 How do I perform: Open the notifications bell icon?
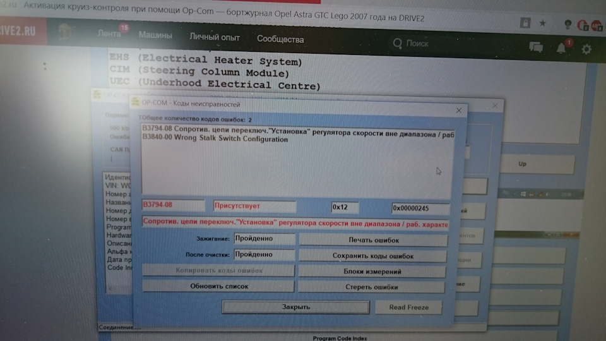click(x=561, y=49)
